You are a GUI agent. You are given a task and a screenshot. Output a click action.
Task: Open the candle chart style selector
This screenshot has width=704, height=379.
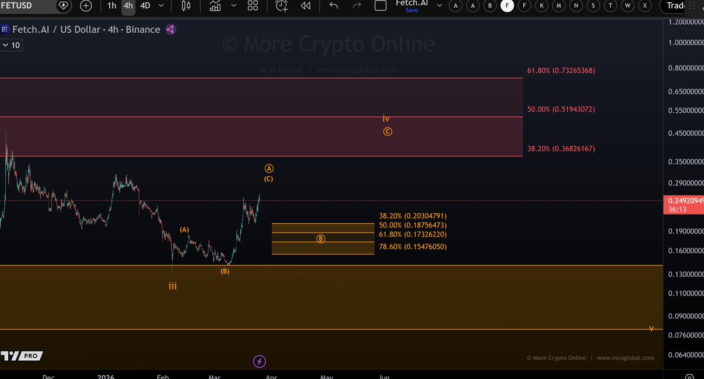point(185,6)
